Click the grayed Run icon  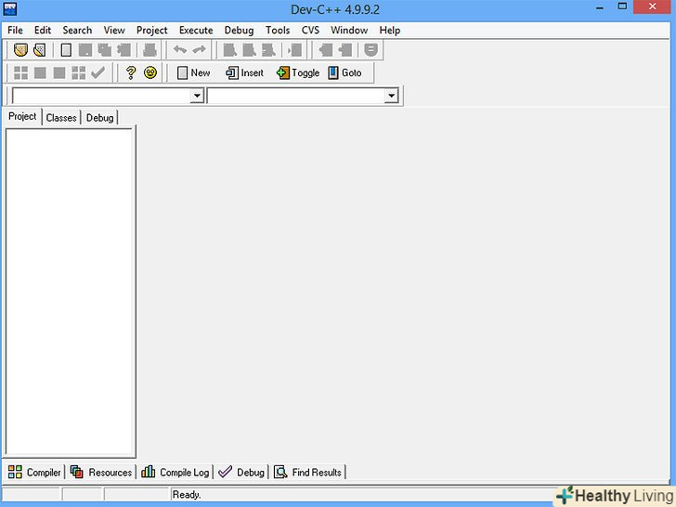pos(40,72)
